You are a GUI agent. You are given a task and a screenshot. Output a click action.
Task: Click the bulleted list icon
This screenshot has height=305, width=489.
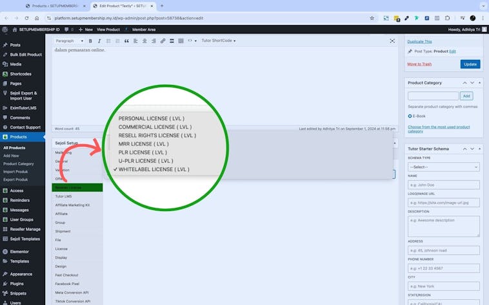(108, 41)
